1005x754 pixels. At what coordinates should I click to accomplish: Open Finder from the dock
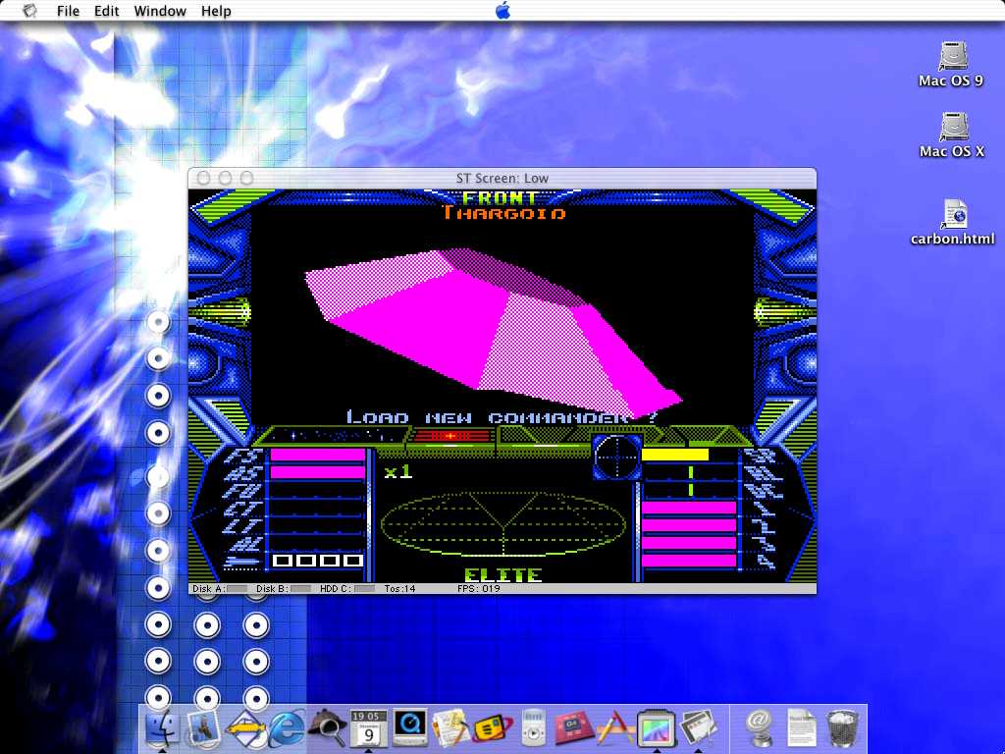[161, 728]
